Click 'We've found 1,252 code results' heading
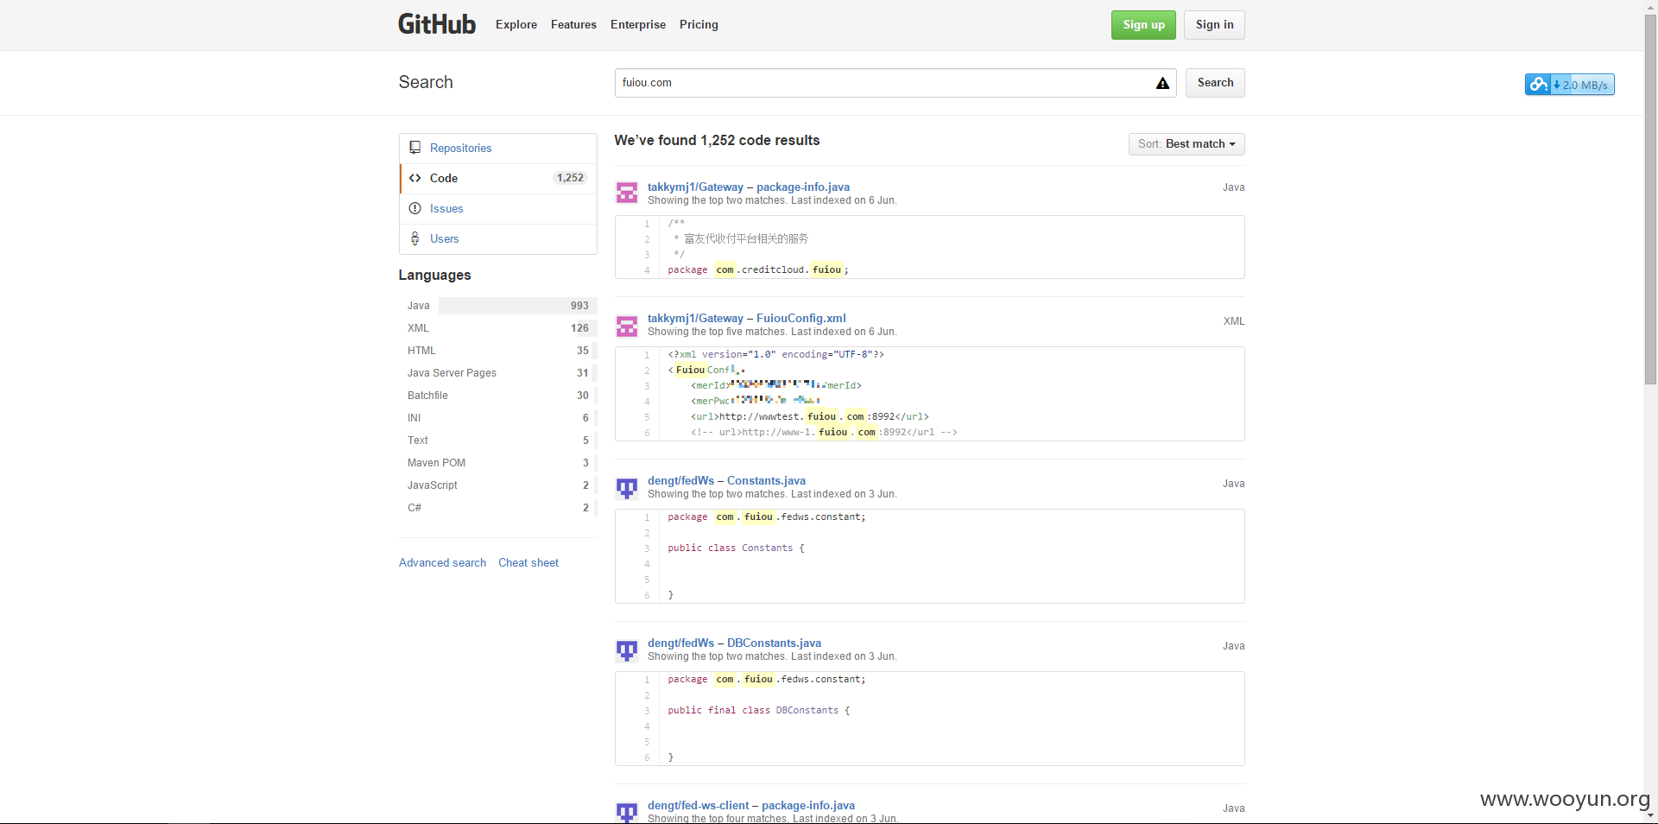Screen dimensions: 1658x824 pos(717,141)
